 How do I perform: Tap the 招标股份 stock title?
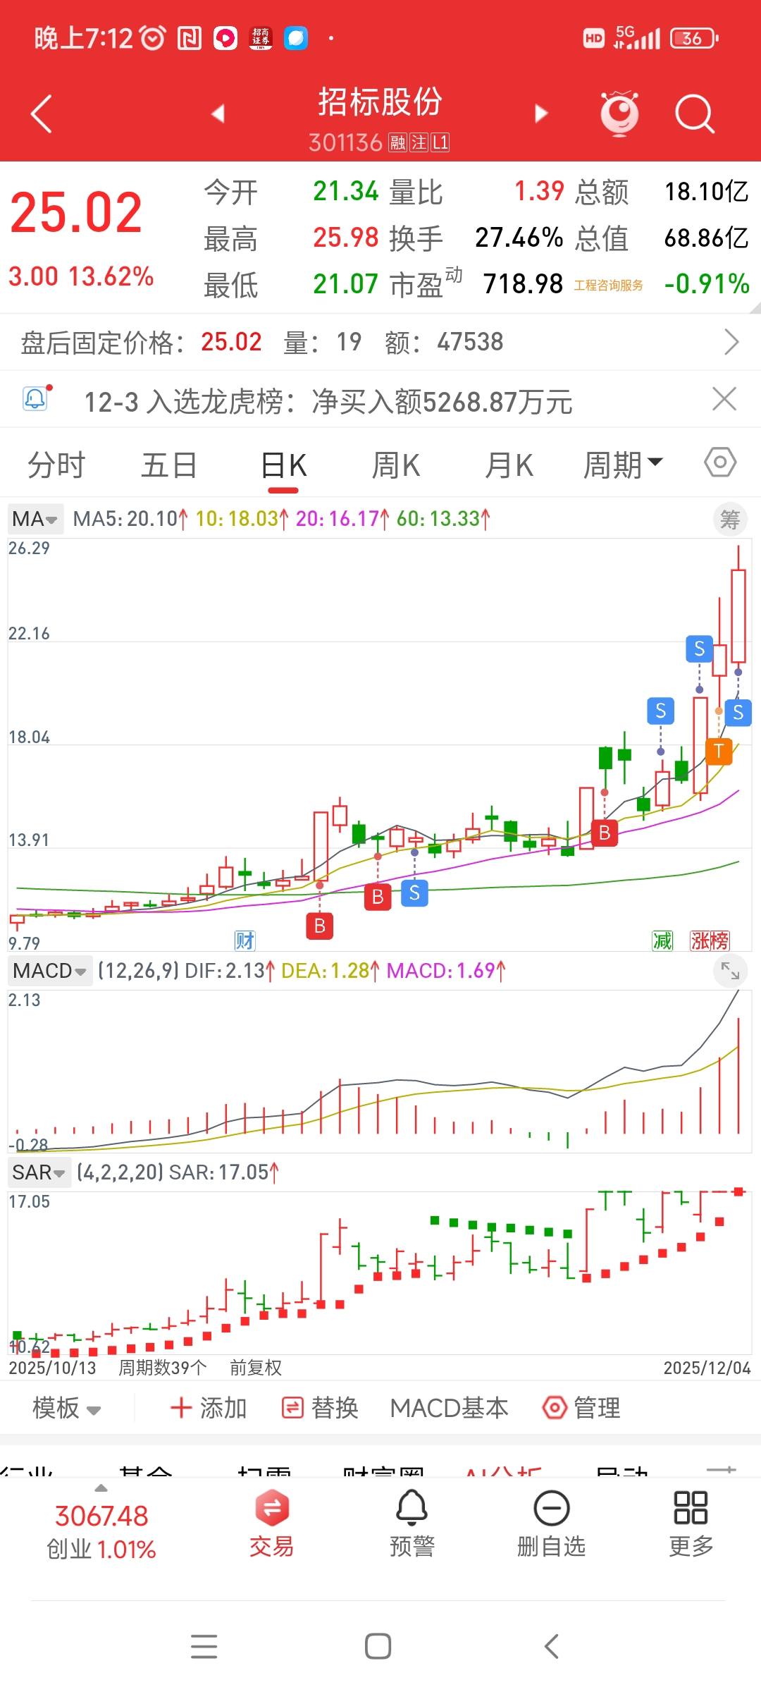pyautogui.click(x=380, y=102)
